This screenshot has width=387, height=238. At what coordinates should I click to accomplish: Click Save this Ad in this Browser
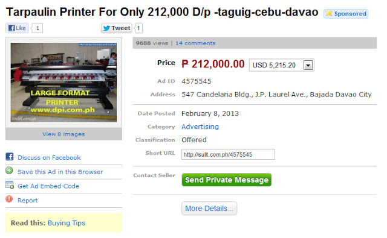pos(60,172)
